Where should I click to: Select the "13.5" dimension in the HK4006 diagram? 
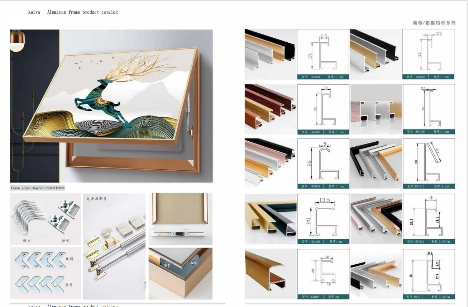click(x=324, y=200)
